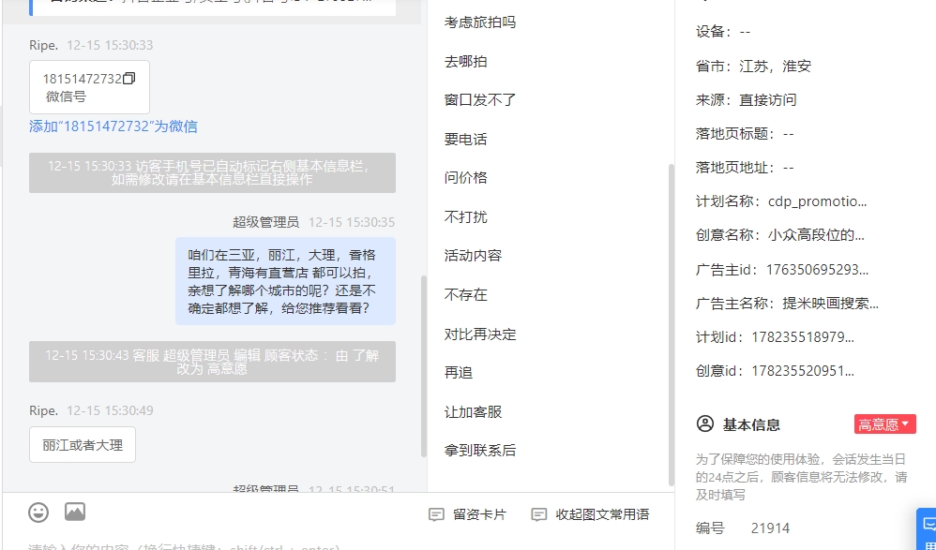Copy the WeChat number 18151472732
Image resolution: width=936 pixels, height=550 pixels.
(128, 79)
